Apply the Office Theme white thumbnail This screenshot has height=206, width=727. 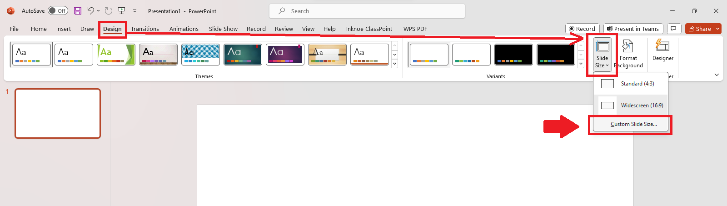click(31, 55)
